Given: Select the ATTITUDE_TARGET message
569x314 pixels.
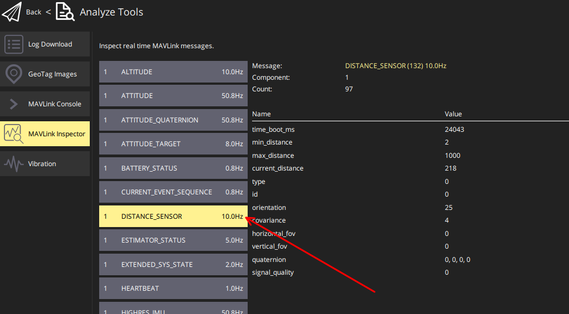Looking at the screenshot, I should point(173,144).
